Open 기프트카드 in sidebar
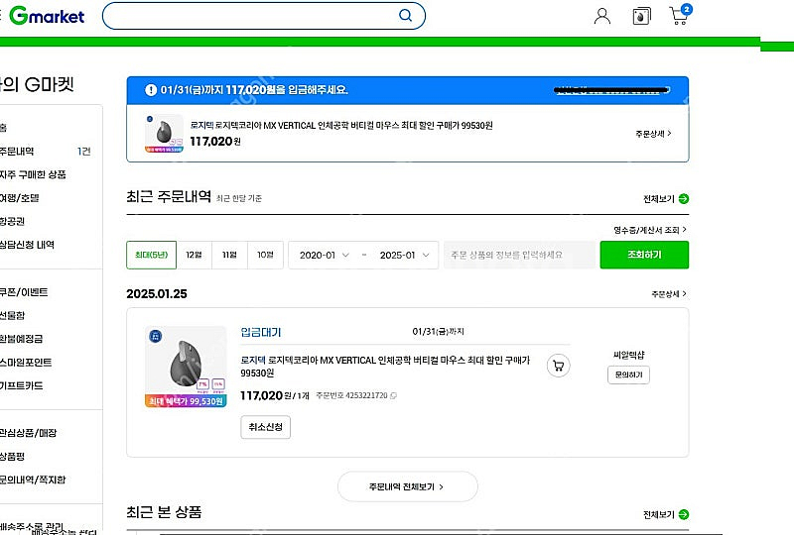The width and height of the screenshot is (794, 535). pos(21,385)
